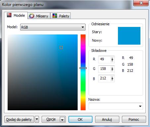Open the G value slider popup
The width and height of the screenshot is (150, 127).
[x=112, y=69]
